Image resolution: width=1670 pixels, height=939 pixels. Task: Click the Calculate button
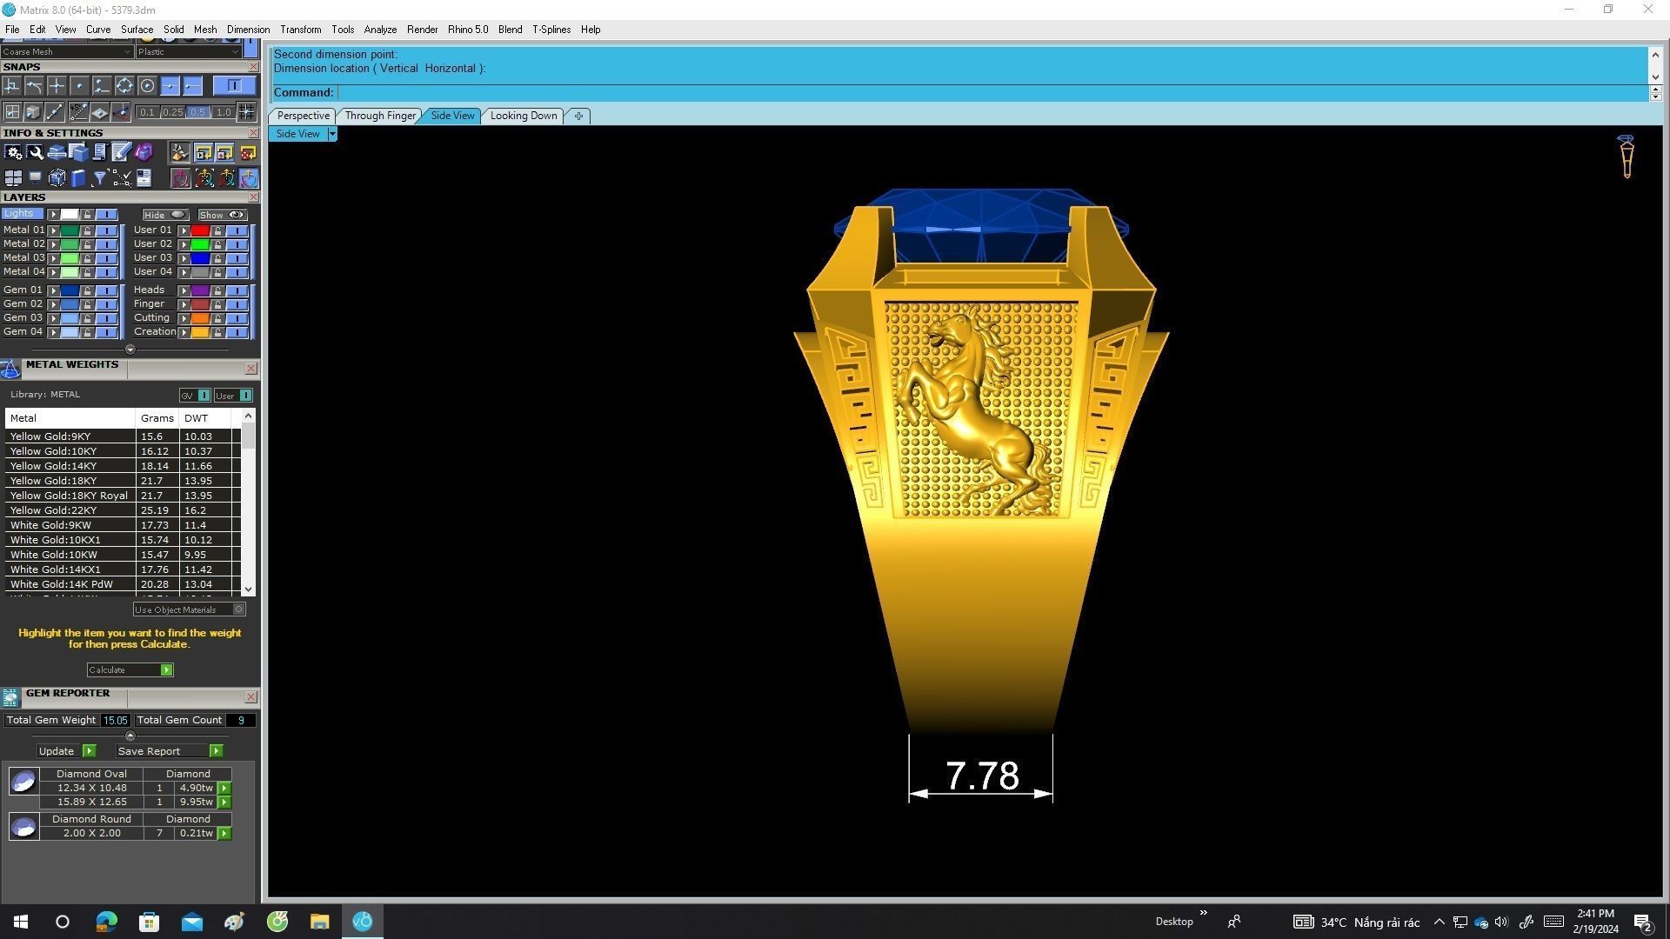coord(130,670)
